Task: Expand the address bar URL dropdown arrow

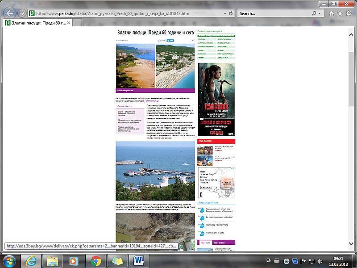Action: pos(225,13)
